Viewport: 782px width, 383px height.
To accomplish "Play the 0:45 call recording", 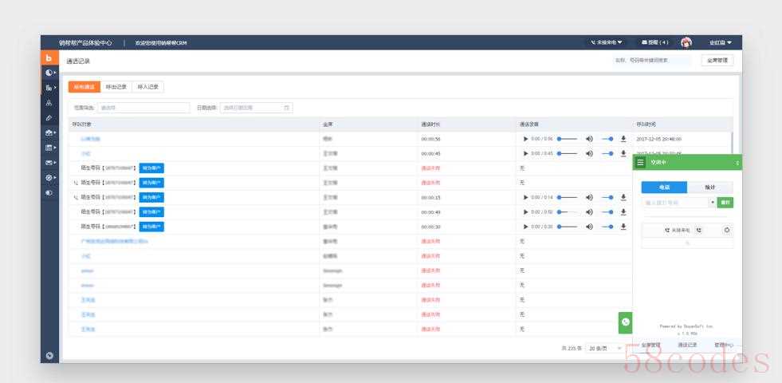I will point(525,153).
